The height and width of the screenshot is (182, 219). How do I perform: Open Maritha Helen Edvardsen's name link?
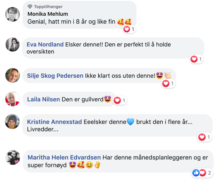[x=64, y=157]
